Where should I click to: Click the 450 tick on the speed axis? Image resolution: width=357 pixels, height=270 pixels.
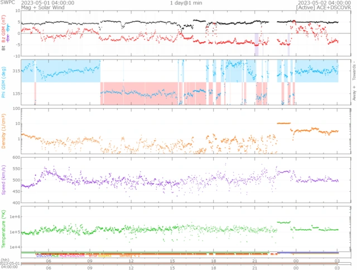(16, 192)
